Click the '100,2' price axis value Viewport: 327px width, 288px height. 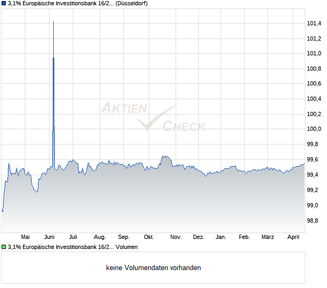point(314,114)
